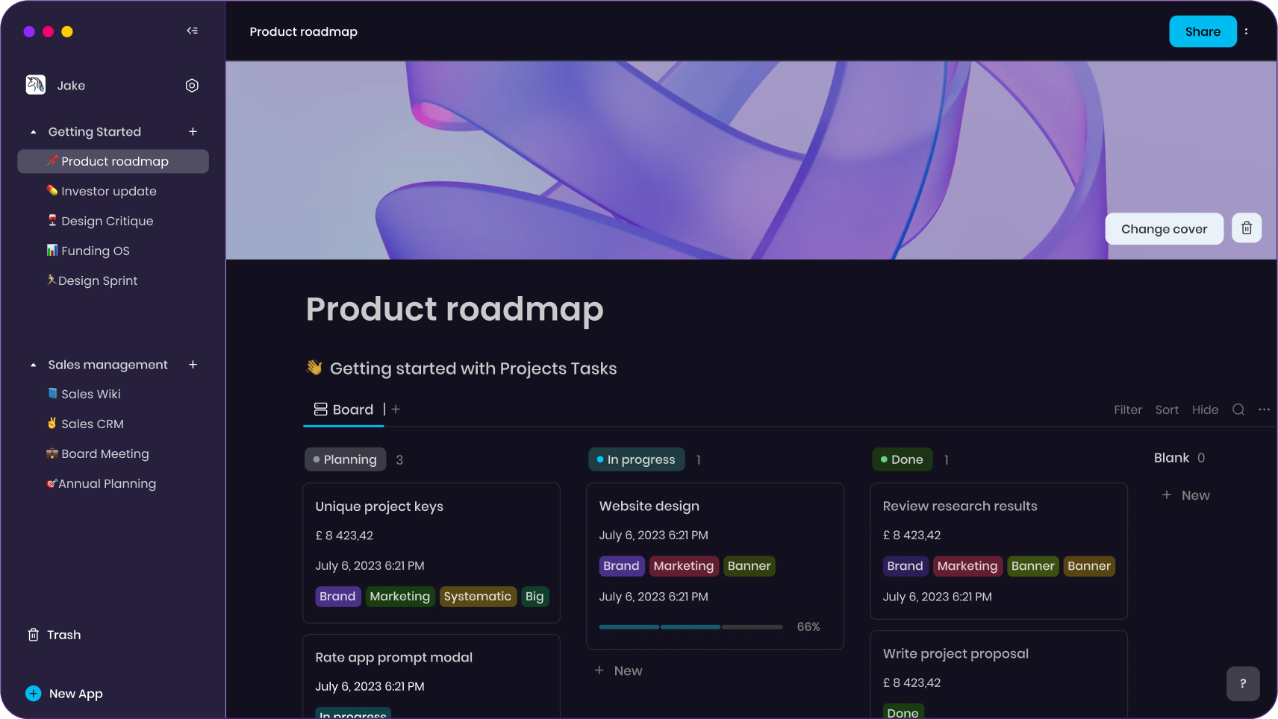Add a page to Getting Started section
The width and height of the screenshot is (1278, 719).
coord(193,132)
